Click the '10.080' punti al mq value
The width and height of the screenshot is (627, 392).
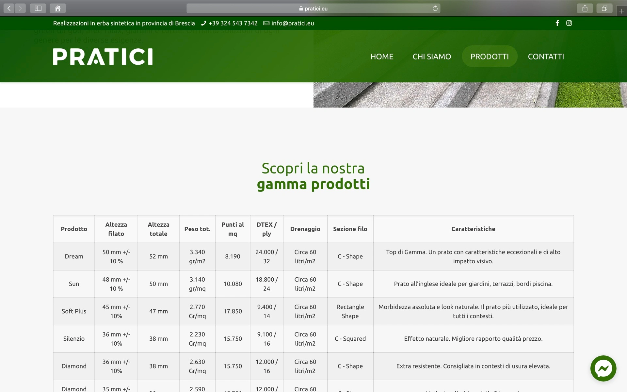pyautogui.click(x=233, y=284)
